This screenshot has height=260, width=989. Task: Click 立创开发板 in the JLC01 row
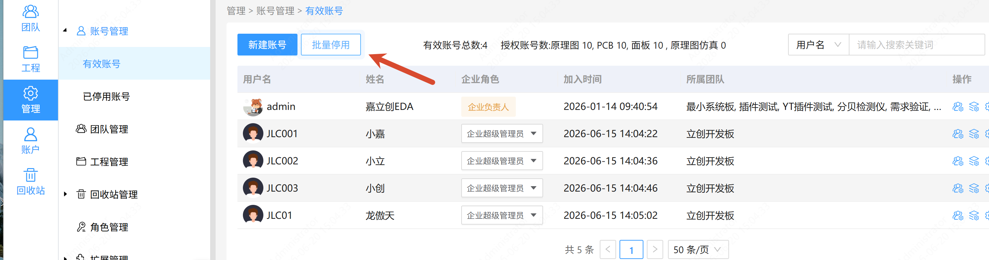[710, 215]
